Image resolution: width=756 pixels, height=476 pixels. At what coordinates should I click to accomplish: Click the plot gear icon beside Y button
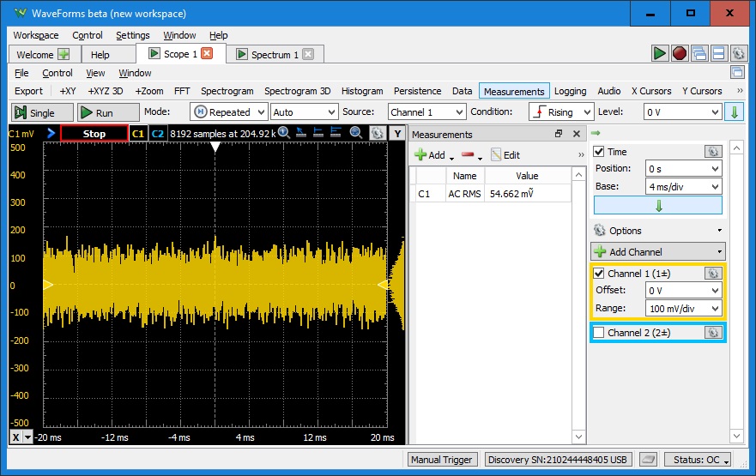(376, 134)
